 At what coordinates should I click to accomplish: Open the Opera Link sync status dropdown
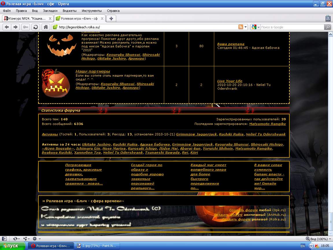(16, 239)
